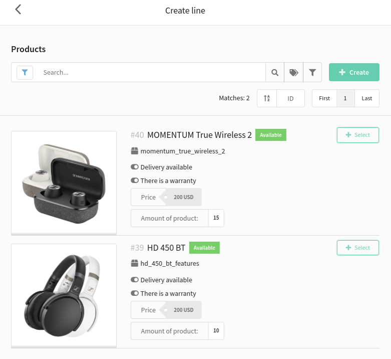Toggle Delivery available for MOMENTUM True Wireless 2

pyautogui.click(x=135, y=167)
